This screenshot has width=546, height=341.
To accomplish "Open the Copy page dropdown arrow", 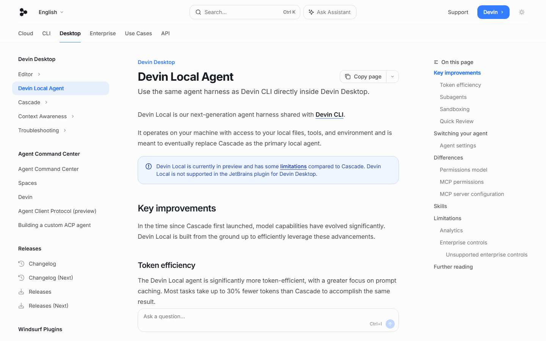I will coord(392,77).
